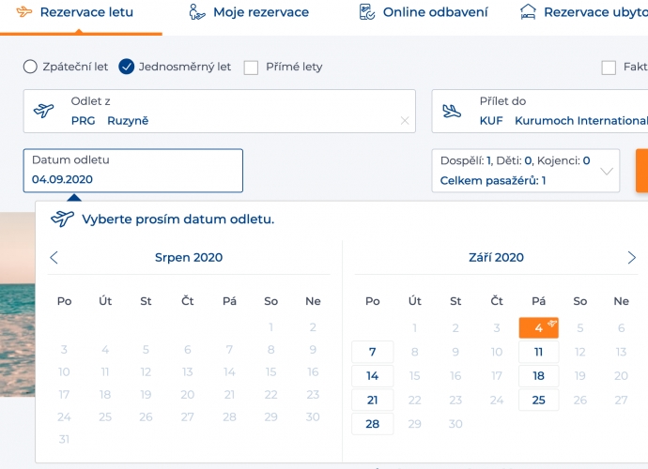Image resolution: width=648 pixels, height=469 pixels.
Task: Click the passenger icon beside Moje rezervace
Action: 196,12
